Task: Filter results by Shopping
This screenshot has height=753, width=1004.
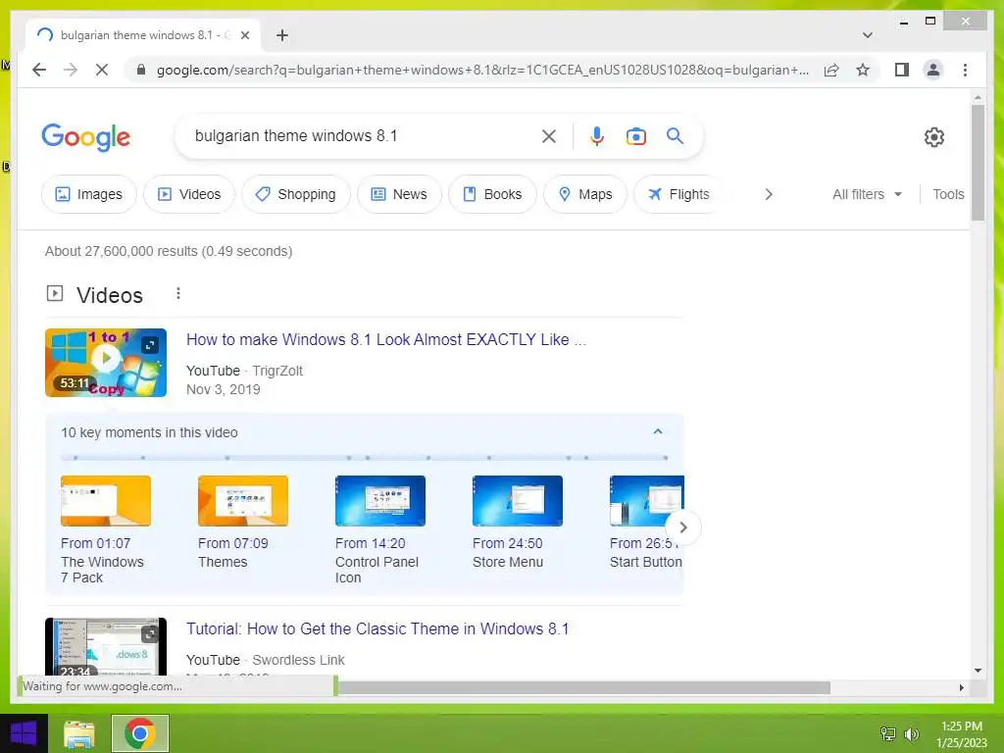Action: [x=296, y=194]
